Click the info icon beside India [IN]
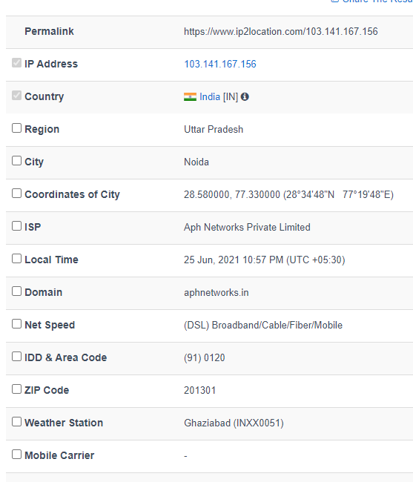Screen dimensions: 413x482 coord(245,97)
